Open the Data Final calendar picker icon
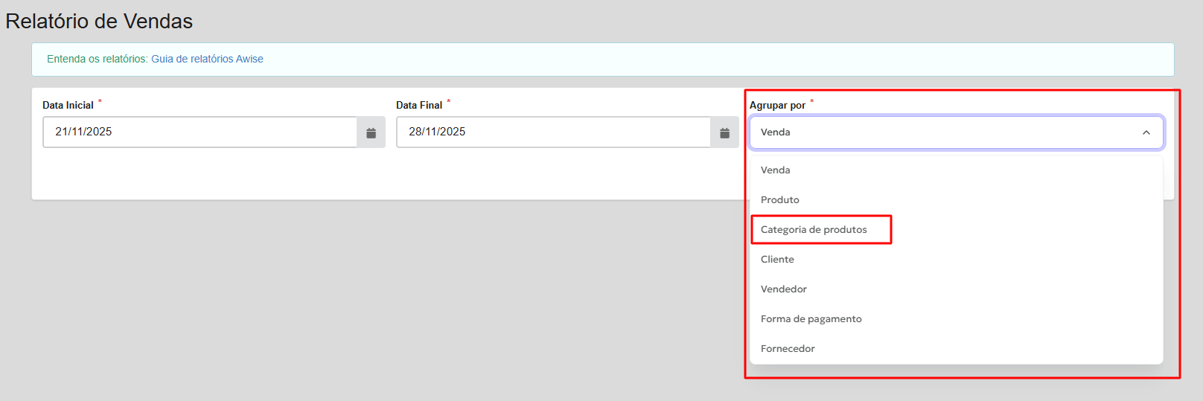This screenshot has width=1203, height=401. [724, 132]
